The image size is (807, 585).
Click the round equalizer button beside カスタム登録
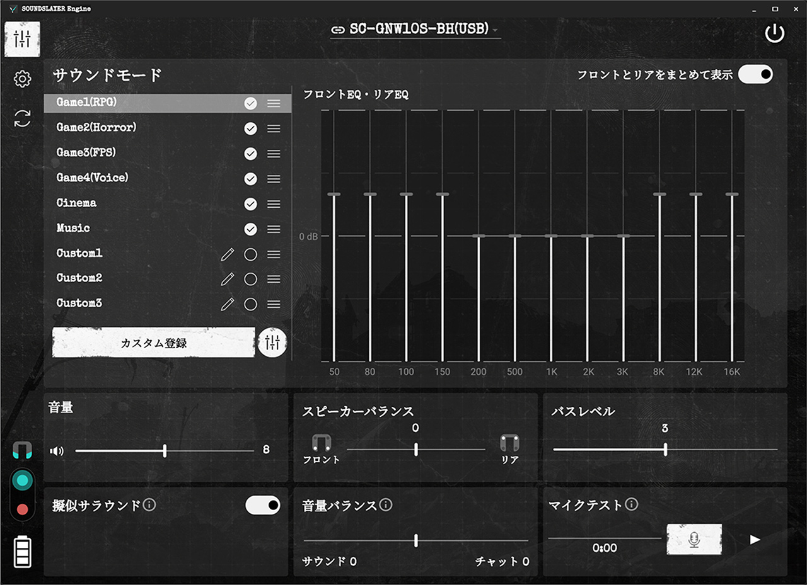(x=272, y=343)
